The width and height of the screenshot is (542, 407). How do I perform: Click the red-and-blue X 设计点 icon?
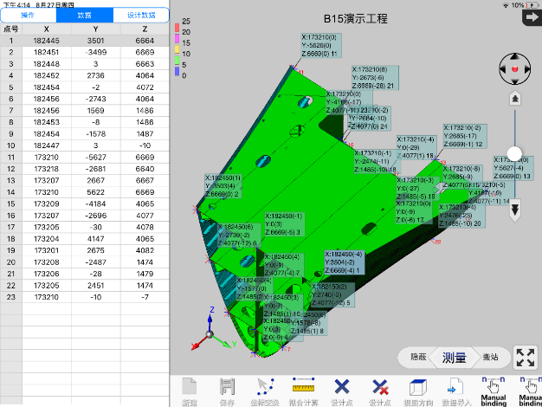coord(379,388)
